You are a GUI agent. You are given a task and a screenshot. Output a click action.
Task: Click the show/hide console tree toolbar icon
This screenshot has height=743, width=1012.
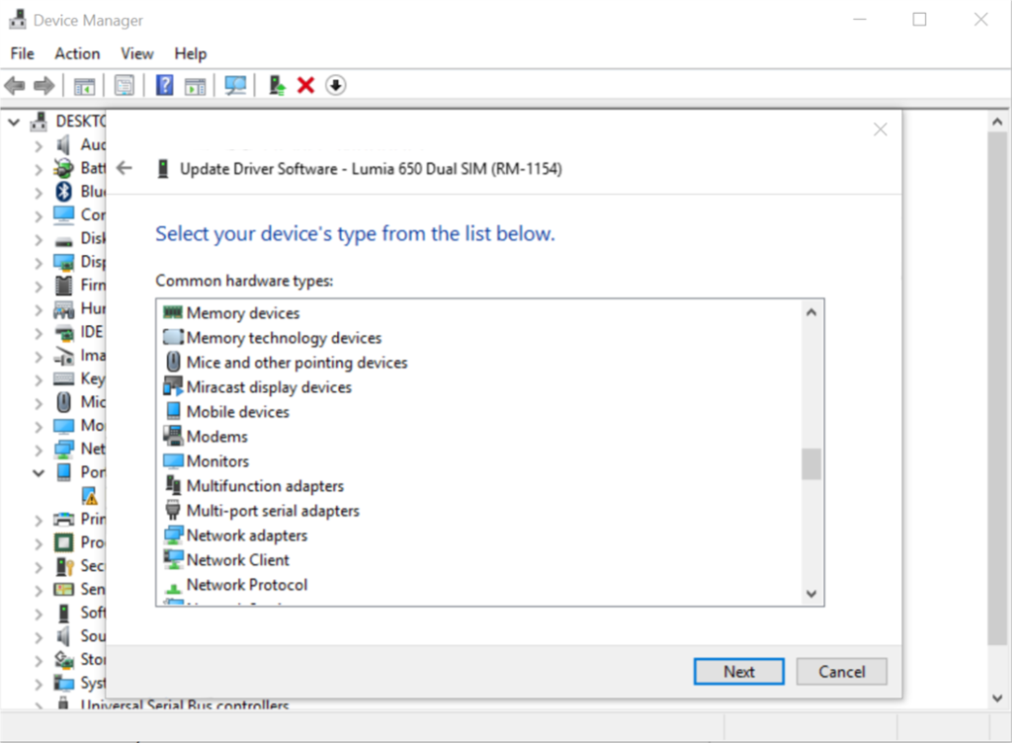click(x=85, y=85)
